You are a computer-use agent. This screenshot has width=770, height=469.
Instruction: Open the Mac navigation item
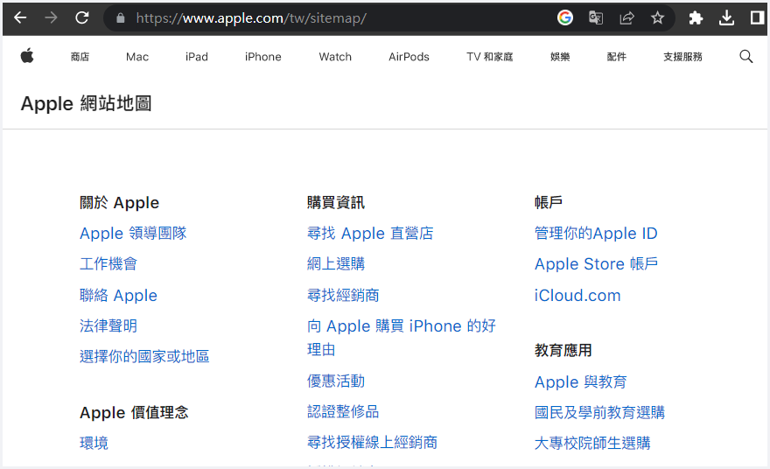click(137, 57)
